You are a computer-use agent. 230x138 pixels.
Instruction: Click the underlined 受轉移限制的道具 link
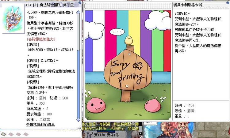pos(40,125)
